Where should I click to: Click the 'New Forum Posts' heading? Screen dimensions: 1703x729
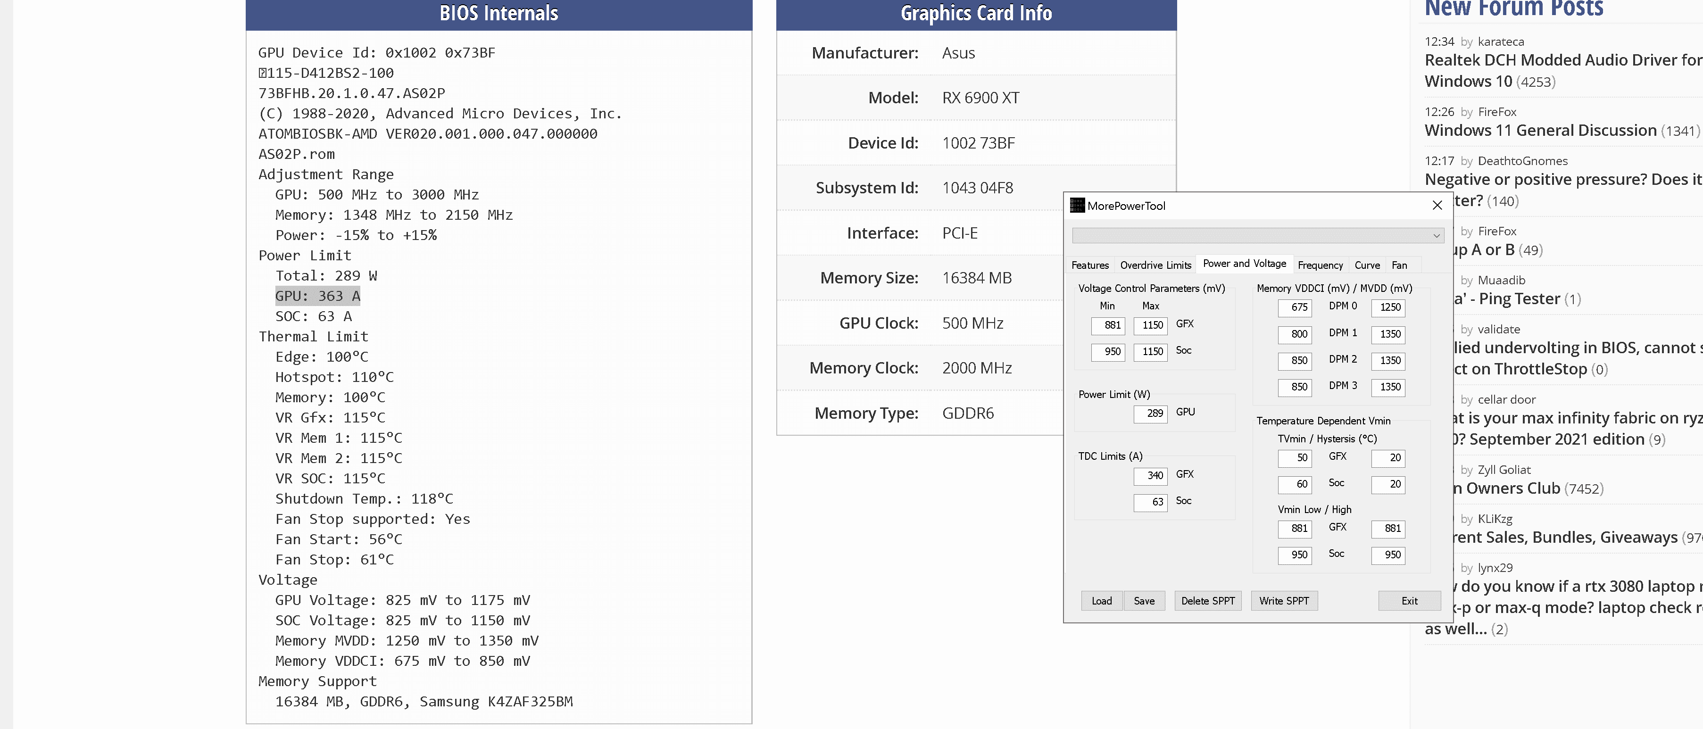pos(1513,8)
